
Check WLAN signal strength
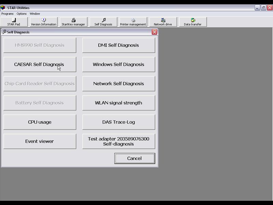point(118,103)
